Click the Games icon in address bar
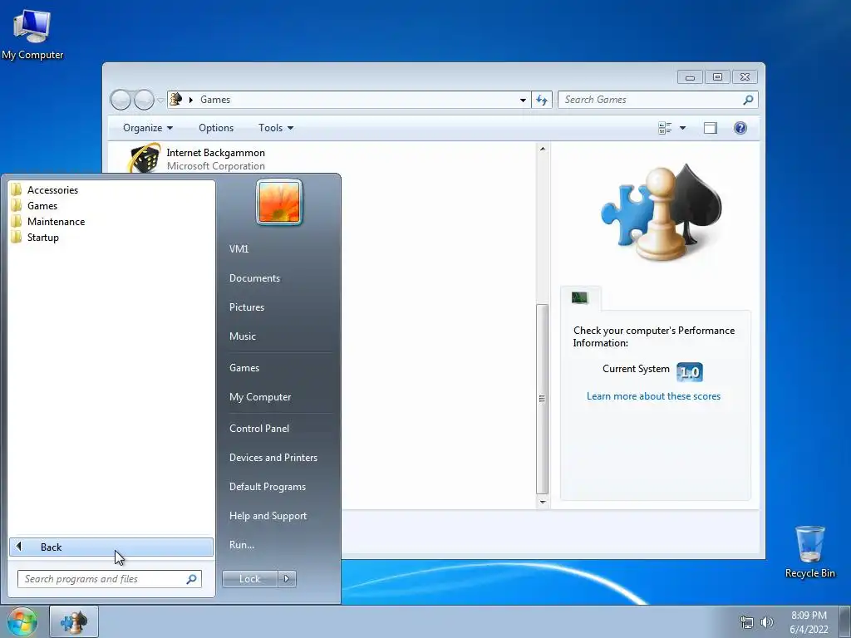Image resolution: width=851 pixels, height=638 pixels. (176, 100)
